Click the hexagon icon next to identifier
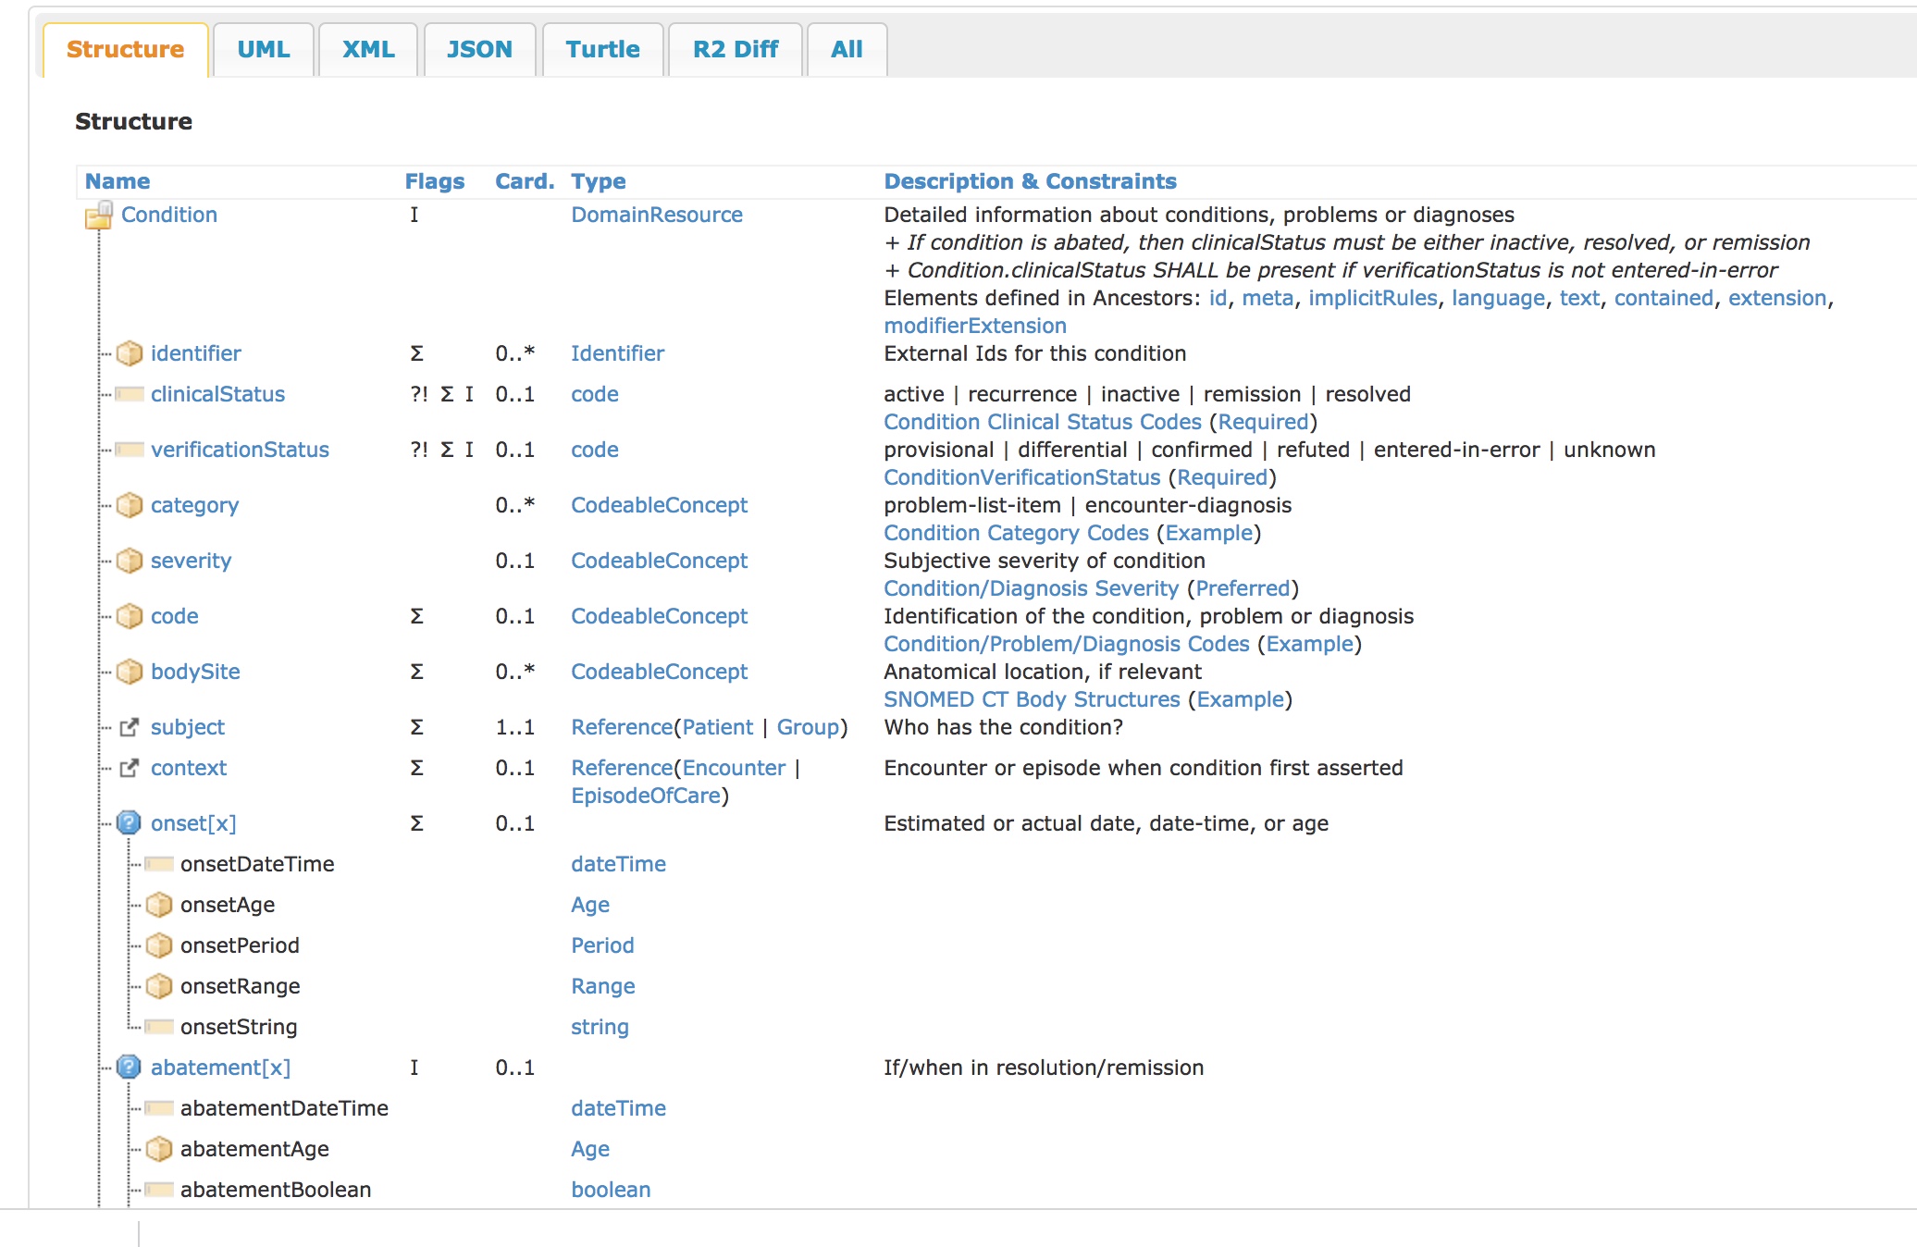This screenshot has width=1917, height=1247. [x=130, y=353]
